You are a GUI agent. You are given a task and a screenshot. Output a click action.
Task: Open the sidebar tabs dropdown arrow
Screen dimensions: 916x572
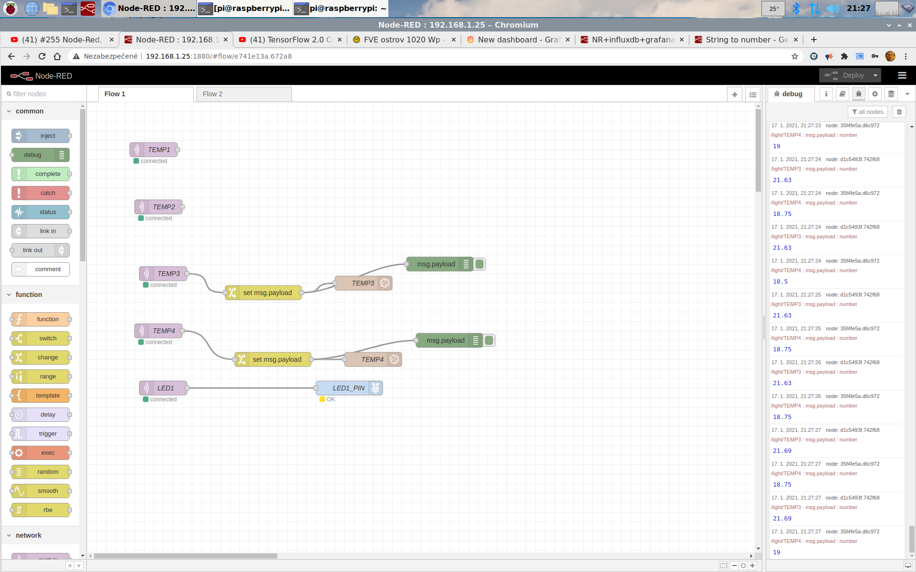pos(907,94)
